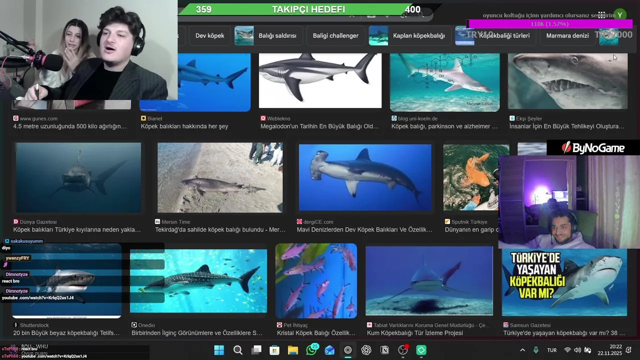
Task: Open "Köpek balıkları hakkında her şey" link
Action: click(184, 126)
